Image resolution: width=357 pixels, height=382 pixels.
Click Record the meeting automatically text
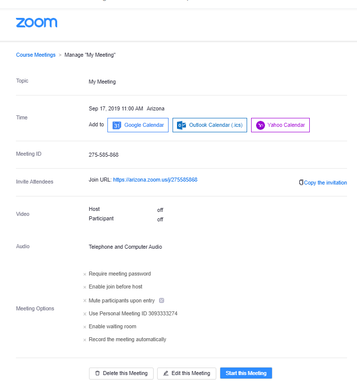tap(127, 339)
